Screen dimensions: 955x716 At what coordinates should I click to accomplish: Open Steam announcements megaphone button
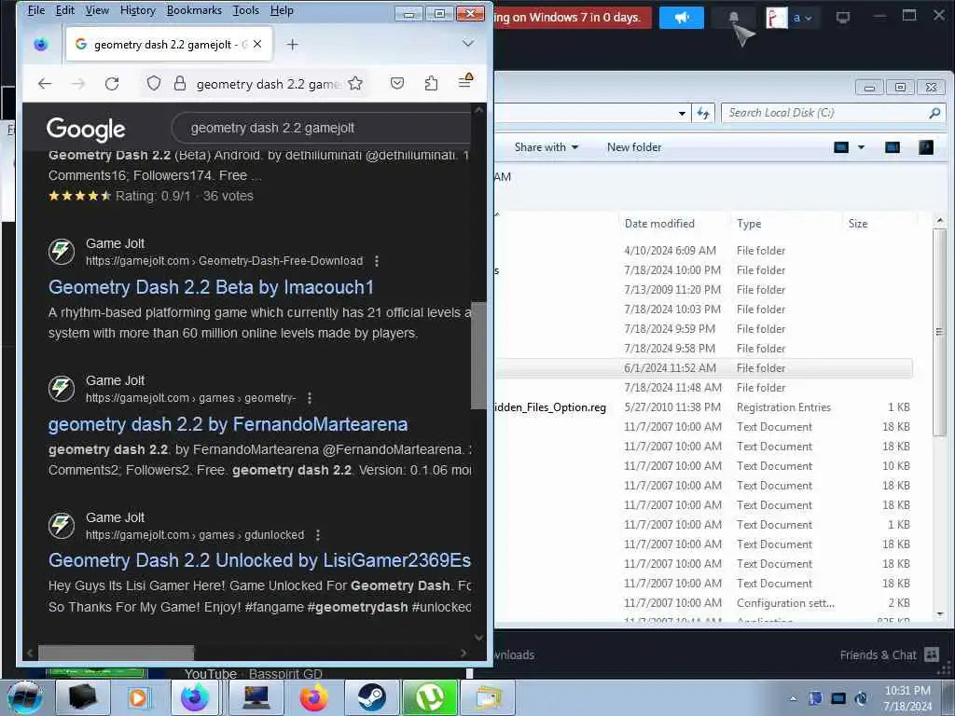(x=682, y=18)
